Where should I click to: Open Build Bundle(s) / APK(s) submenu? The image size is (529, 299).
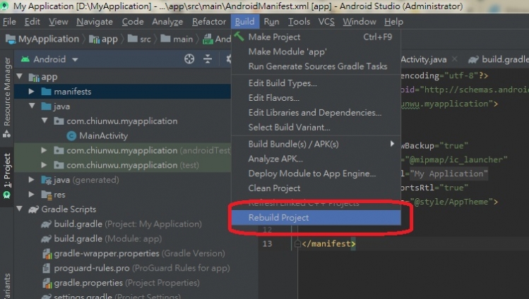point(316,144)
